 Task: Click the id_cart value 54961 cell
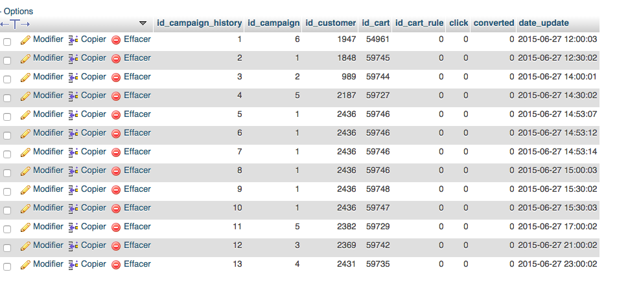(378, 39)
